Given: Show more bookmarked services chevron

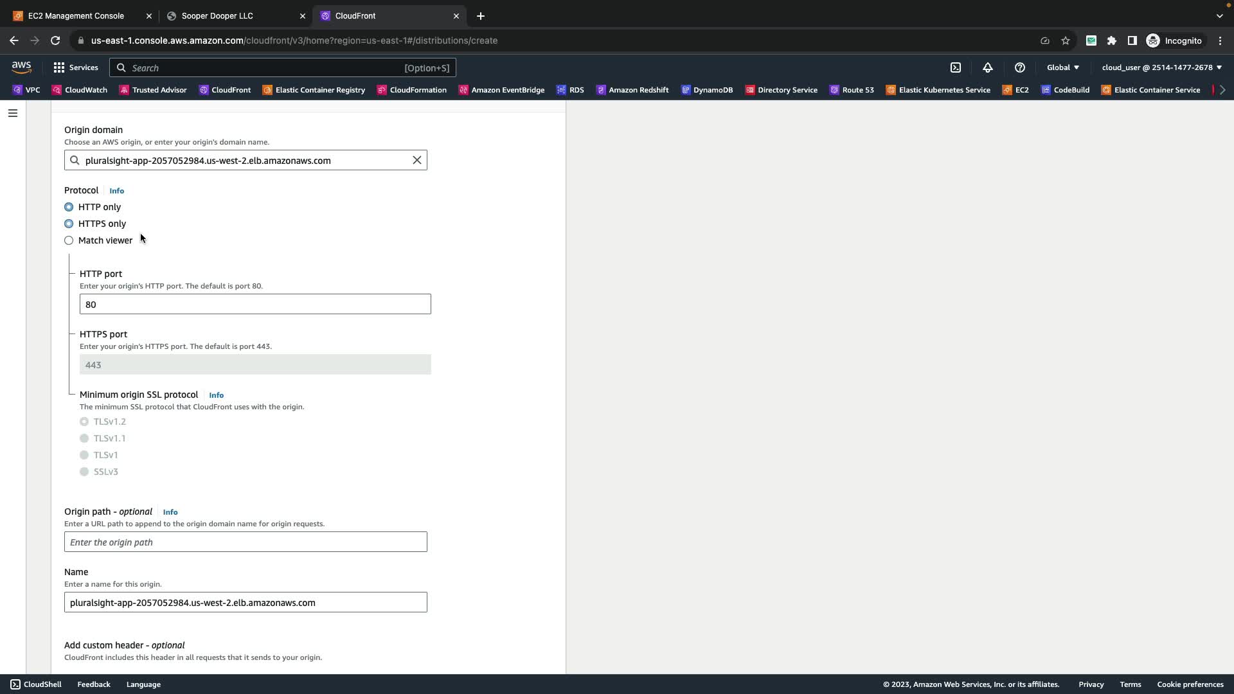Looking at the screenshot, I should [x=1222, y=90].
